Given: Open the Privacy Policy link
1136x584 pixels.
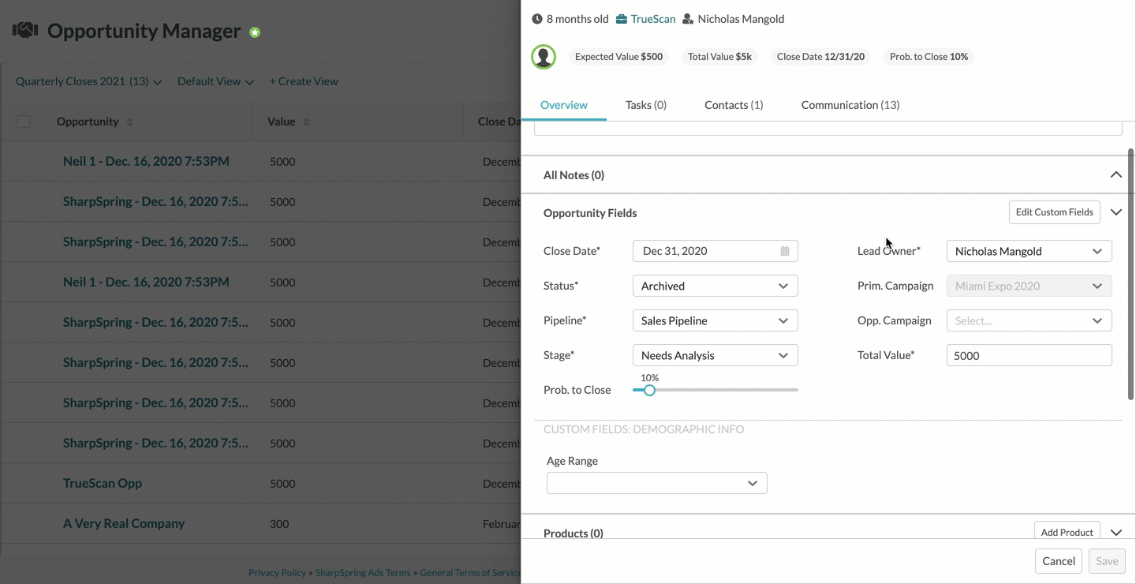Looking at the screenshot, I should 277,573.
